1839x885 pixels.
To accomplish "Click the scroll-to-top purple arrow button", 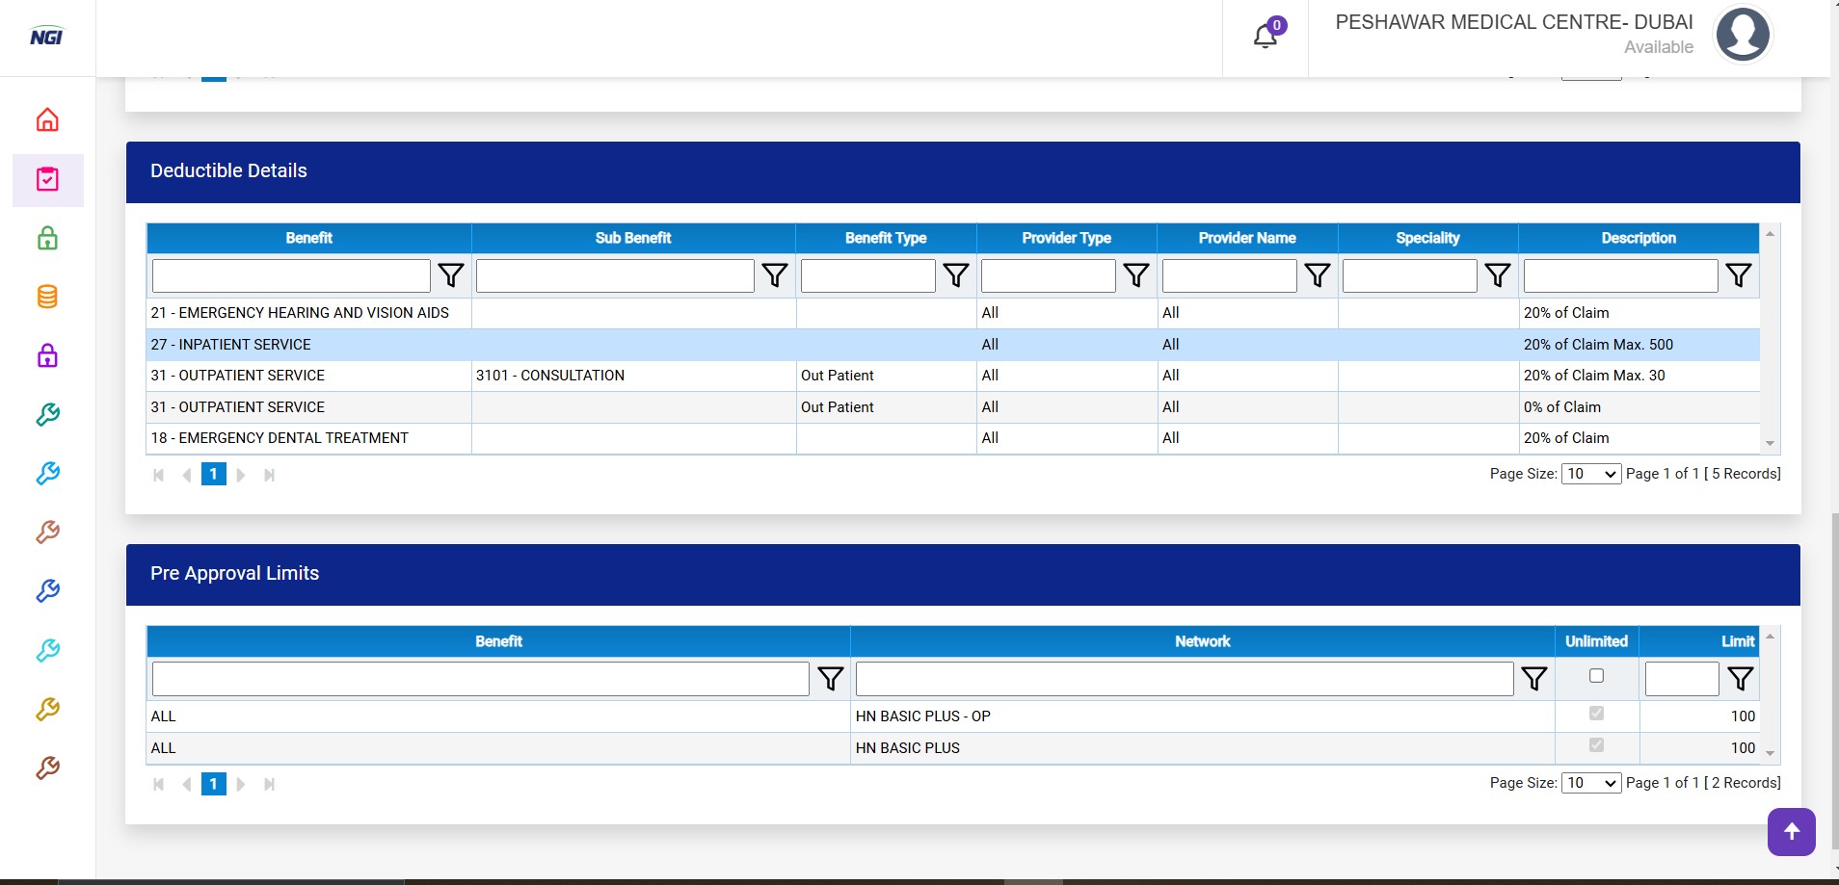I will (1791, 831).
